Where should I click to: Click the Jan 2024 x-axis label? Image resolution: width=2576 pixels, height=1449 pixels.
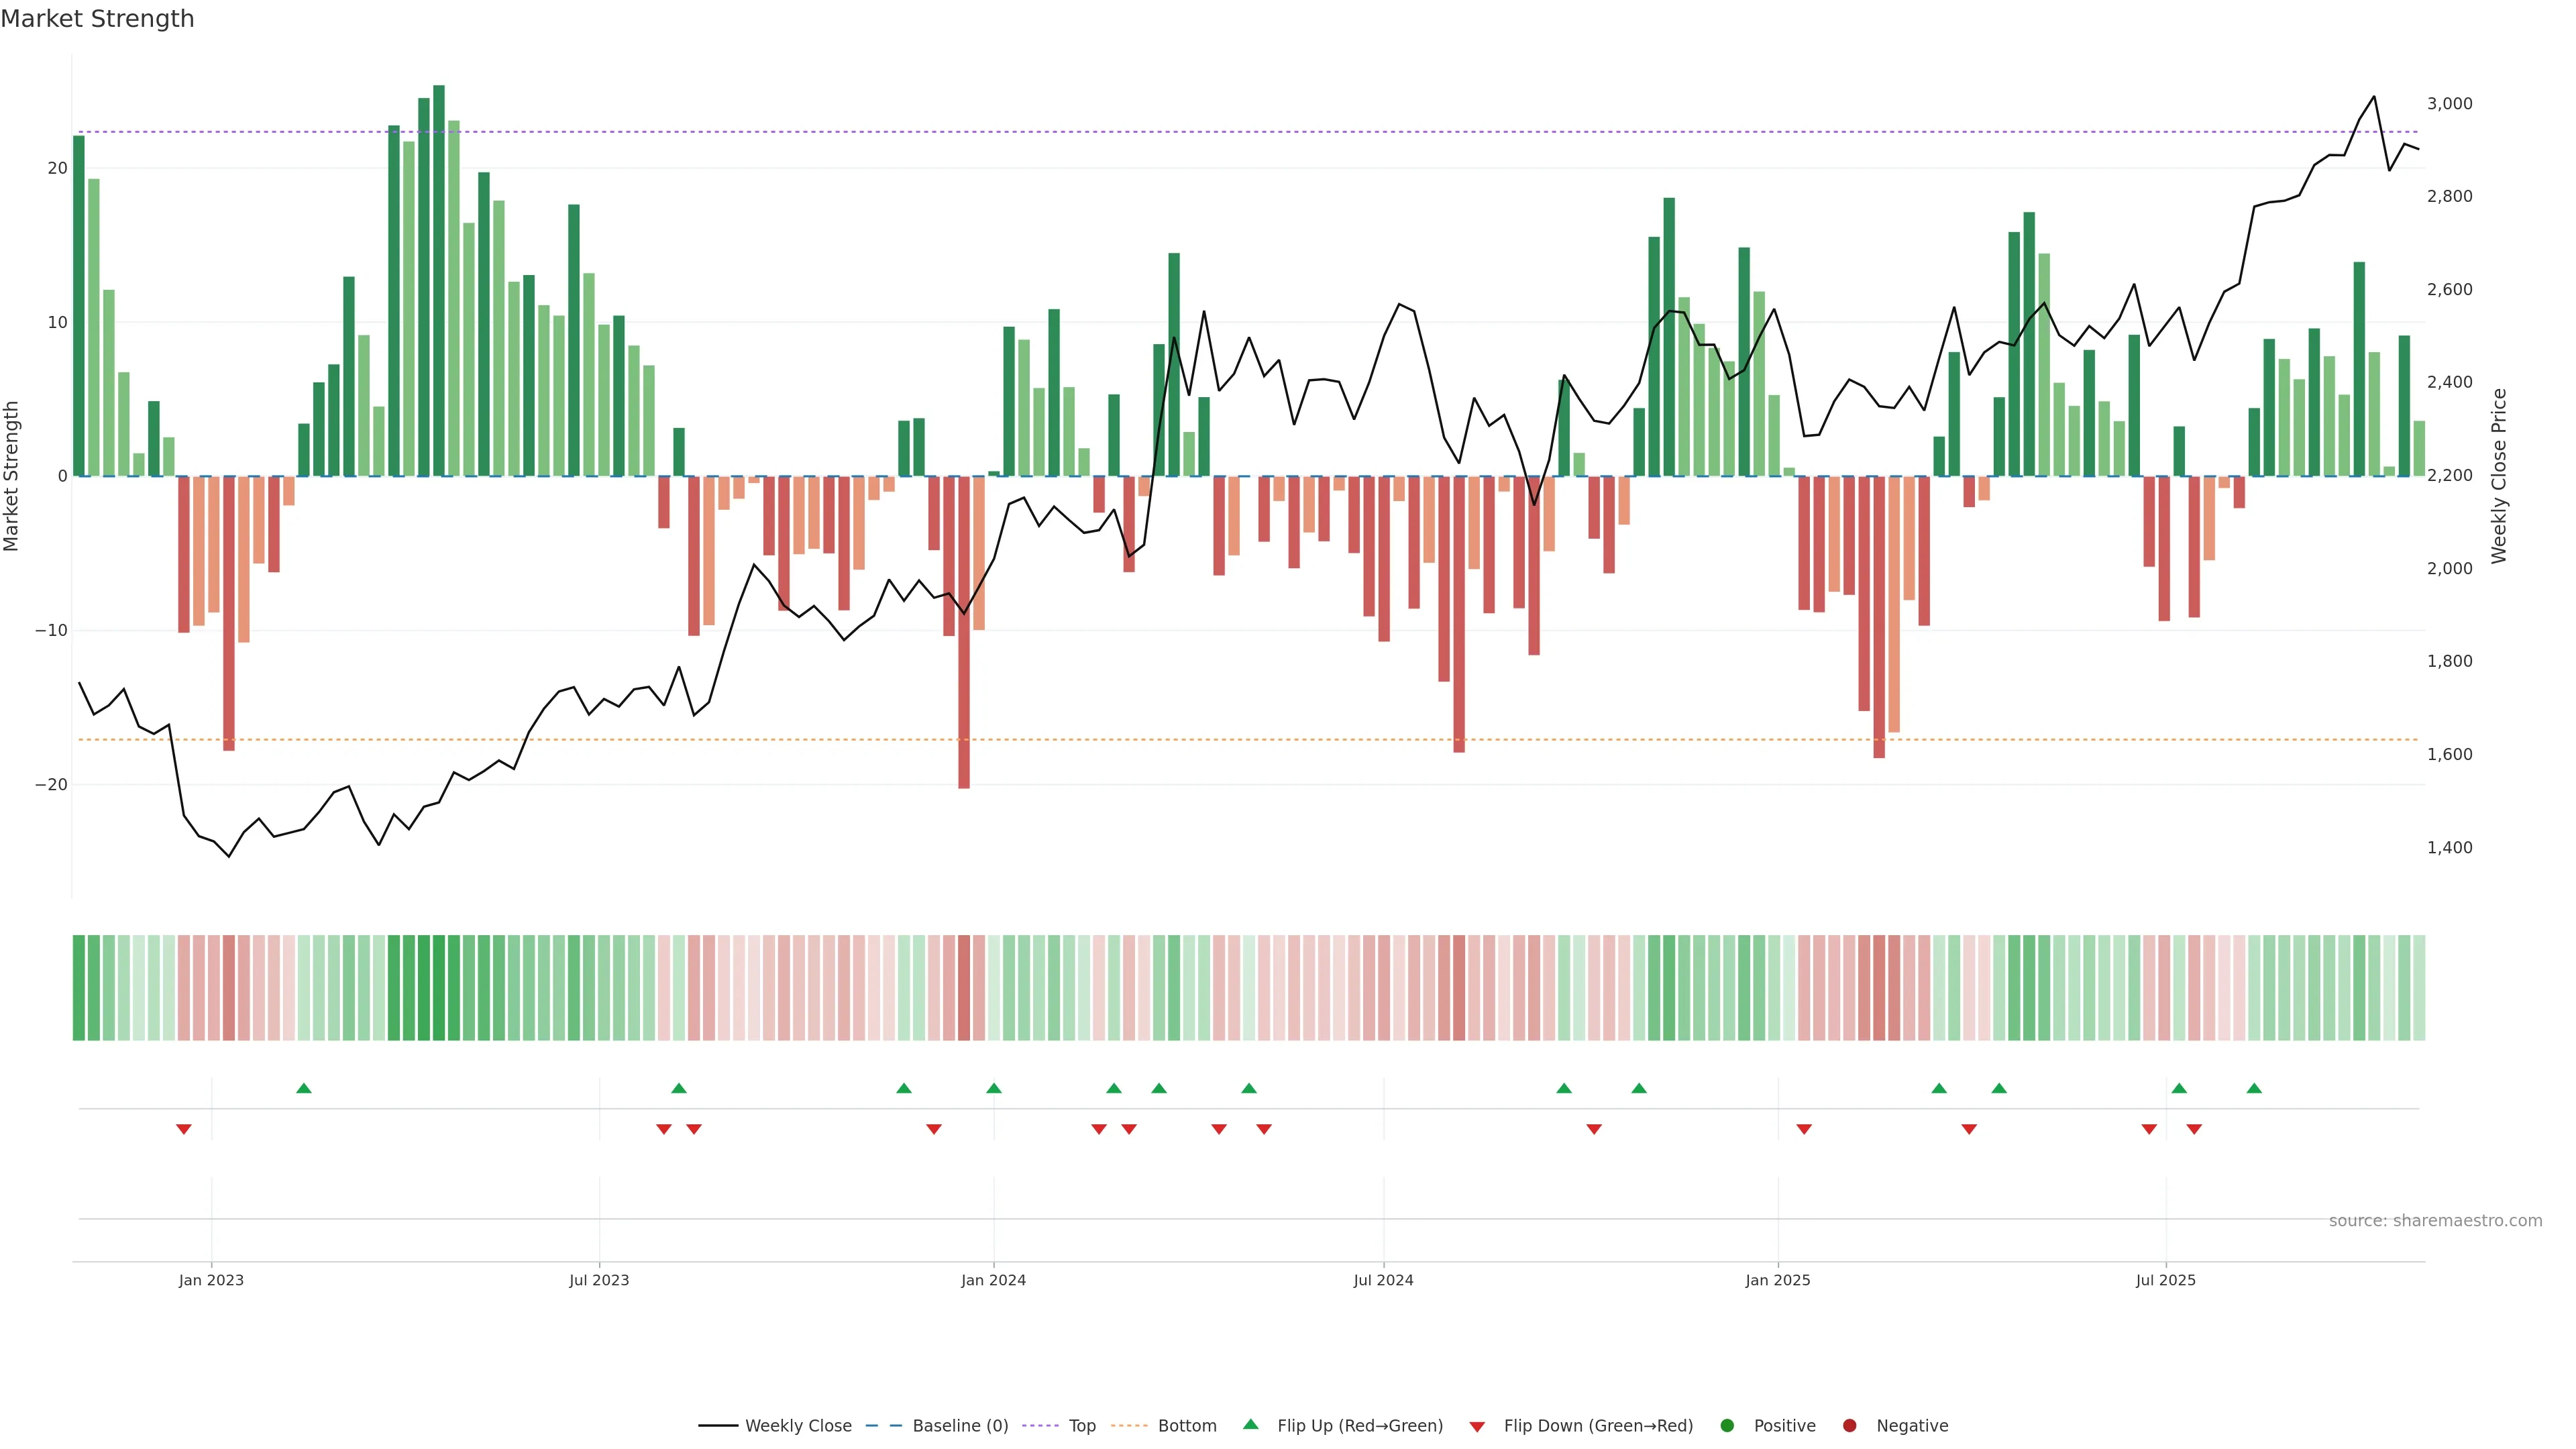(x=993, y=1280)
